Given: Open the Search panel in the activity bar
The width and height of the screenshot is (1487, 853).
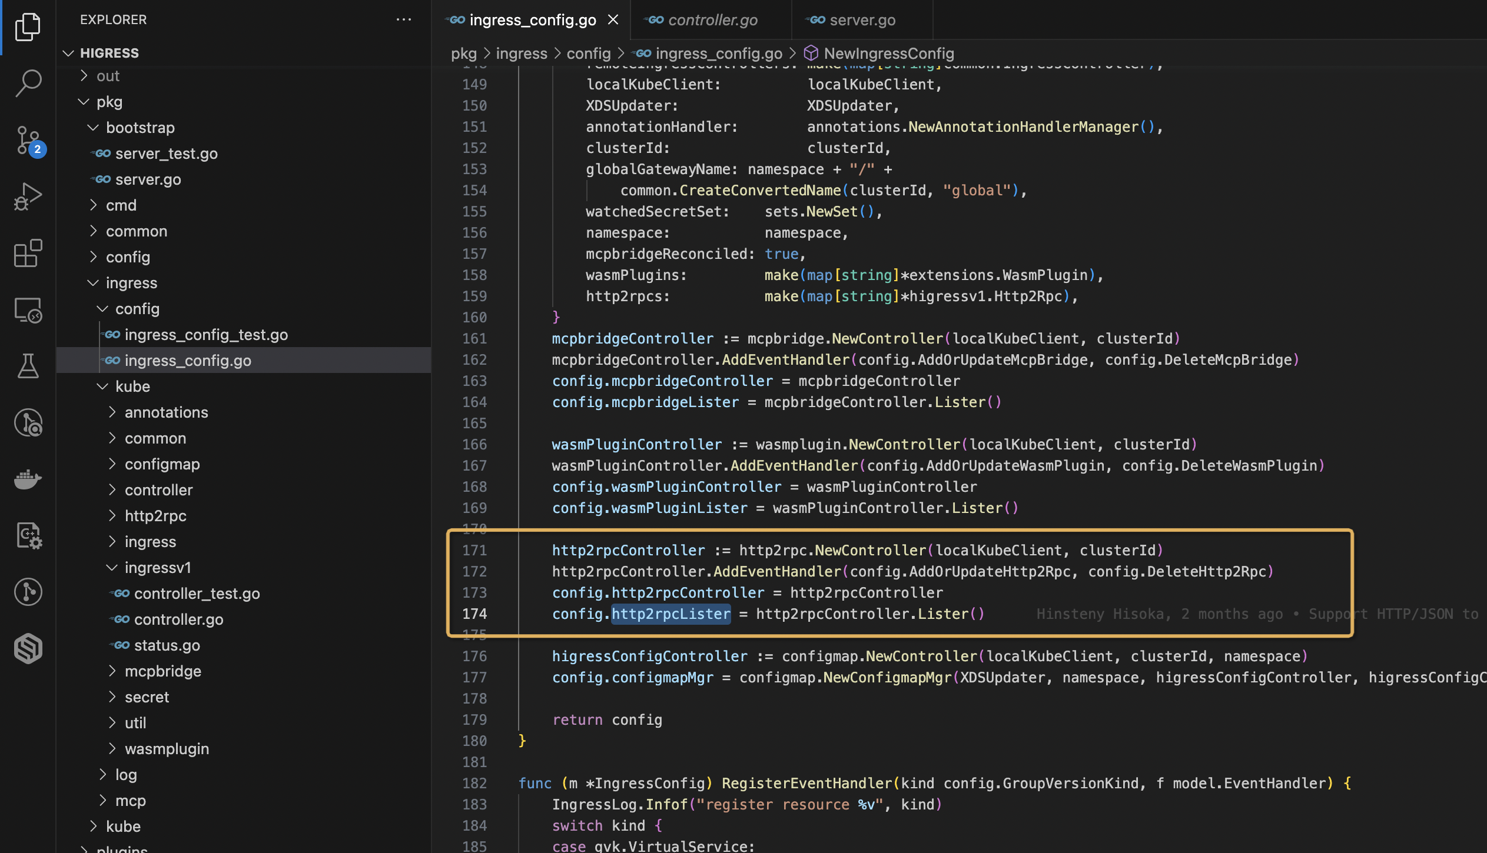Looking at the screenshot, I should [28, 83].
